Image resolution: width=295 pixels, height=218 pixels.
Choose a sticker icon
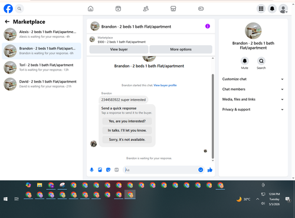point(108,170)
